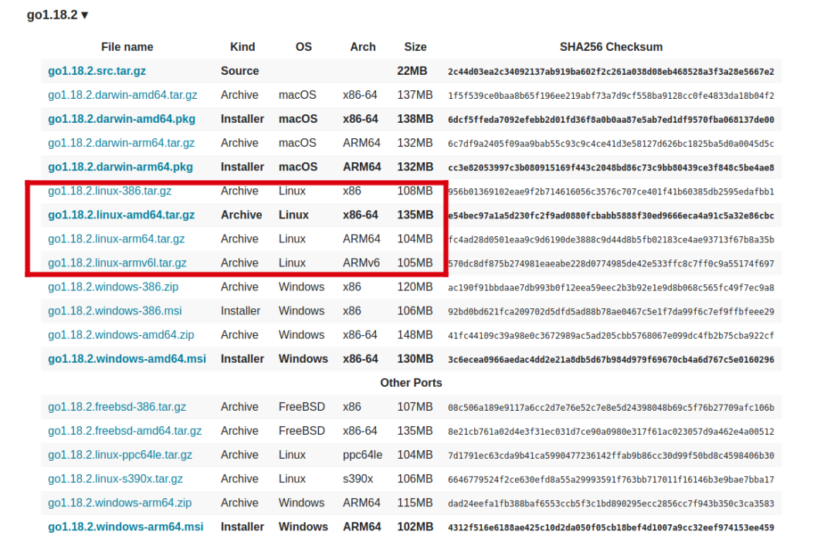Download go1.18.2.linux-s390x.tar.gz archive
Image resolution: width=834 pixels, height=549 pixels.
115,479
